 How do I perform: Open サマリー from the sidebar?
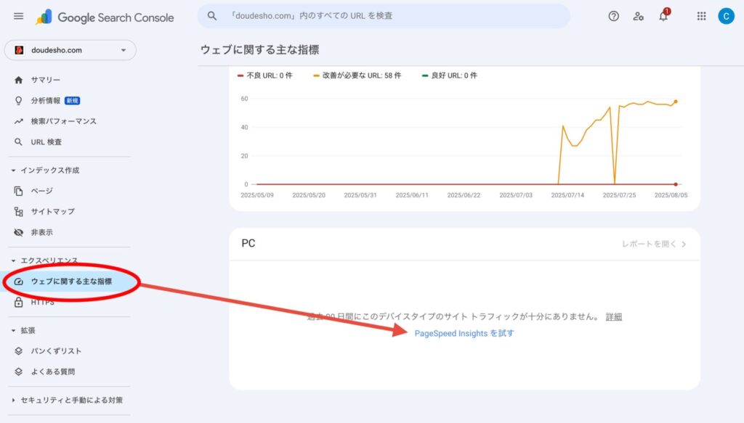coord(45,80)
